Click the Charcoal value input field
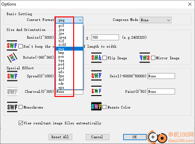195x144 pixels. click(69, 92)
